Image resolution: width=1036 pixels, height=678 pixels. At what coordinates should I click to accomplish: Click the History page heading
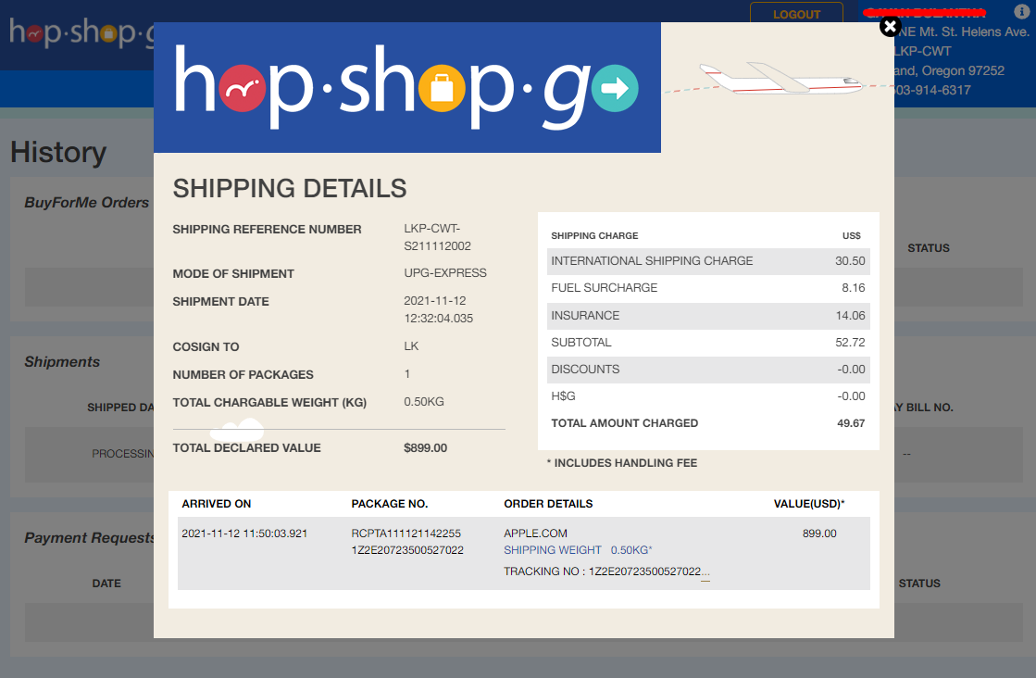point(58,152)
